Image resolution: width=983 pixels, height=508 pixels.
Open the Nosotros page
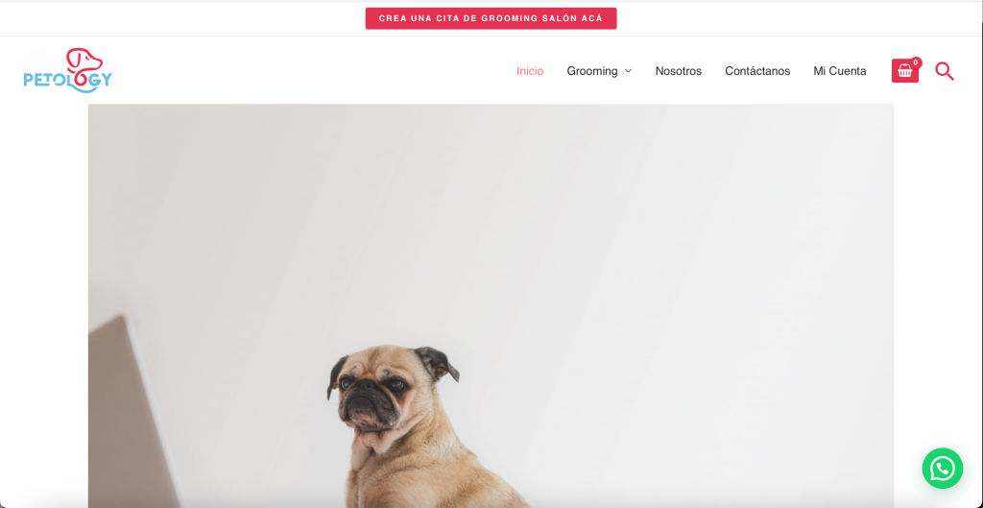tap(679, 71)
